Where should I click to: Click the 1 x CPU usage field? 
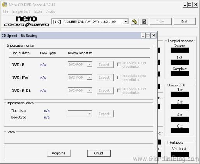pos(180,95)
